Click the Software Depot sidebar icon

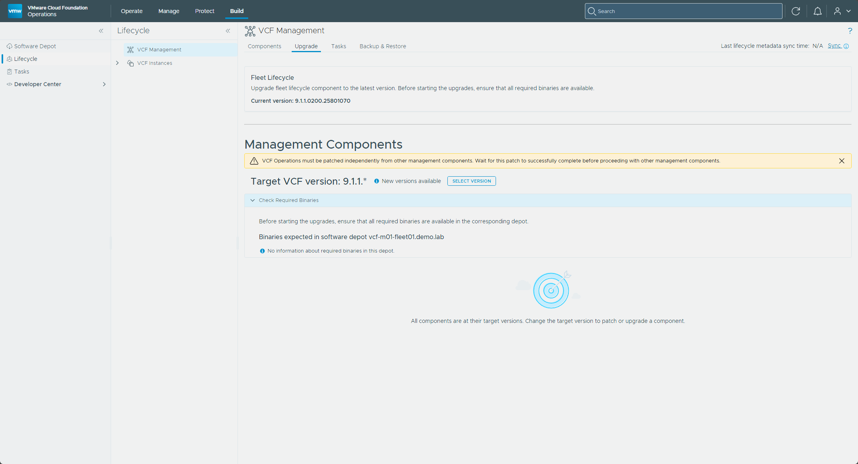tap(9, 46)
